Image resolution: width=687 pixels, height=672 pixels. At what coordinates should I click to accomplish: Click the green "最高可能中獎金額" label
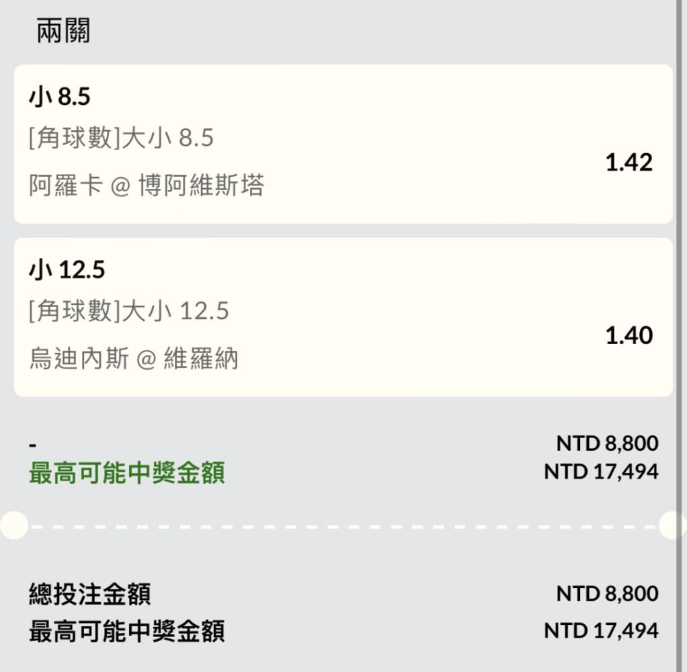click(x=126, y=474)
